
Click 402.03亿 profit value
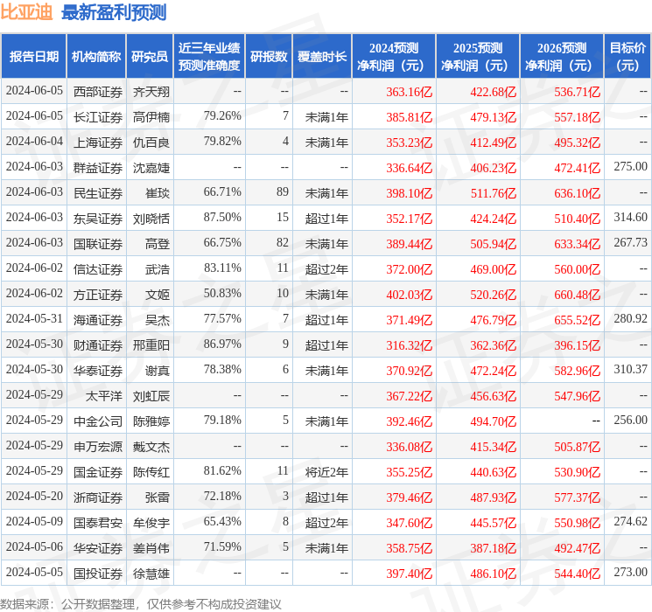pyautogui.click(x=410, y=295)
